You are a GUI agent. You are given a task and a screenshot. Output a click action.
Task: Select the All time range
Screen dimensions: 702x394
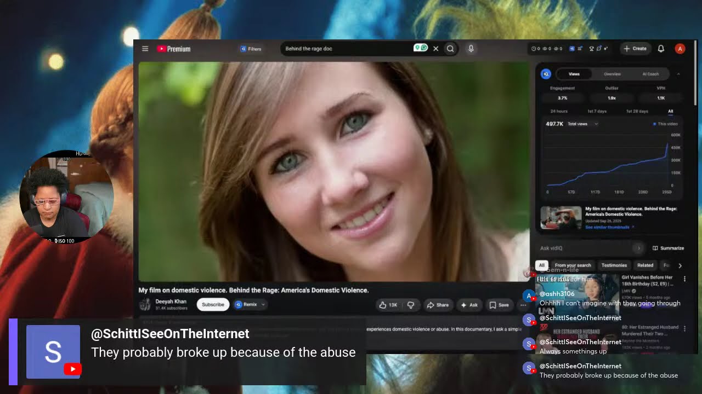tap(670, 111)
